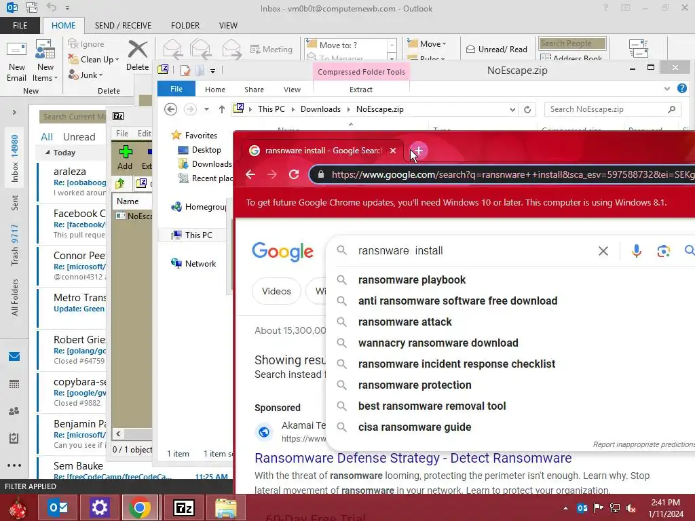Open new tab in Chrome
Screen dimensions: 695x521
pos(418,151)
